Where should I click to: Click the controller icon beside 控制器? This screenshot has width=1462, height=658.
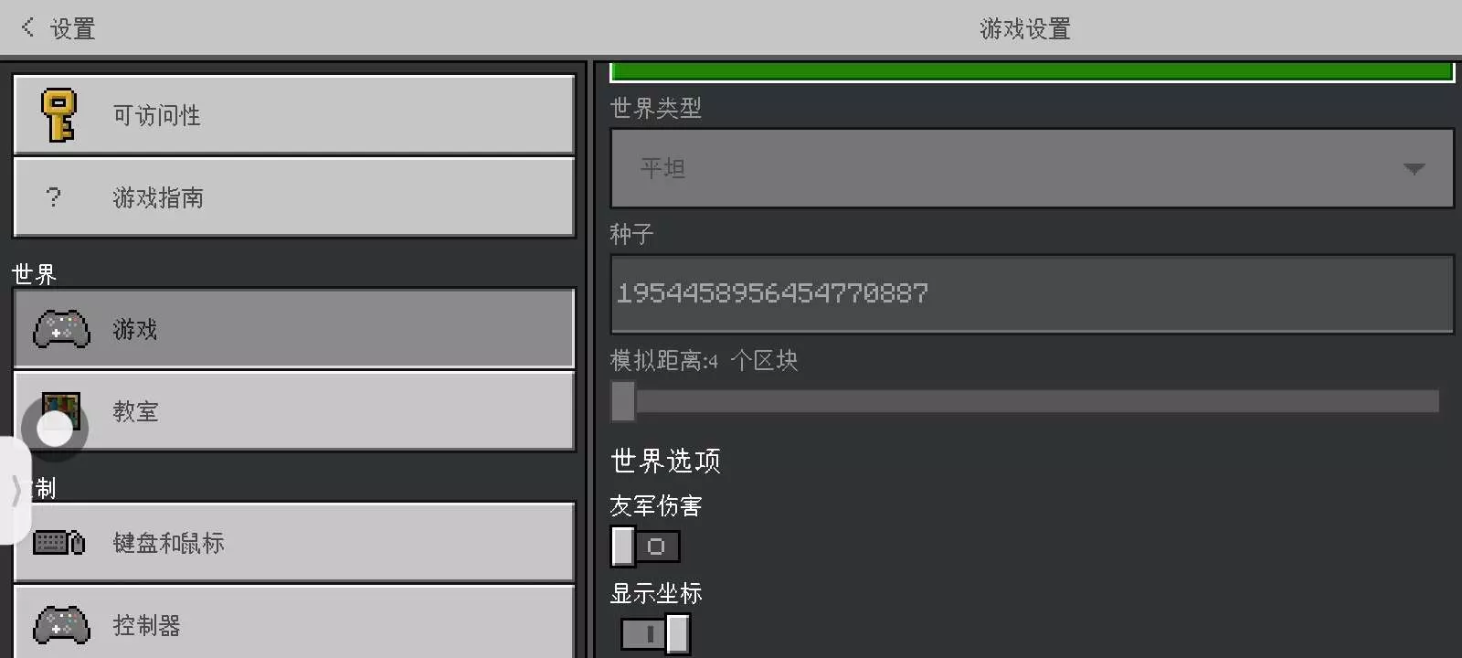click(x=61, y=625)
